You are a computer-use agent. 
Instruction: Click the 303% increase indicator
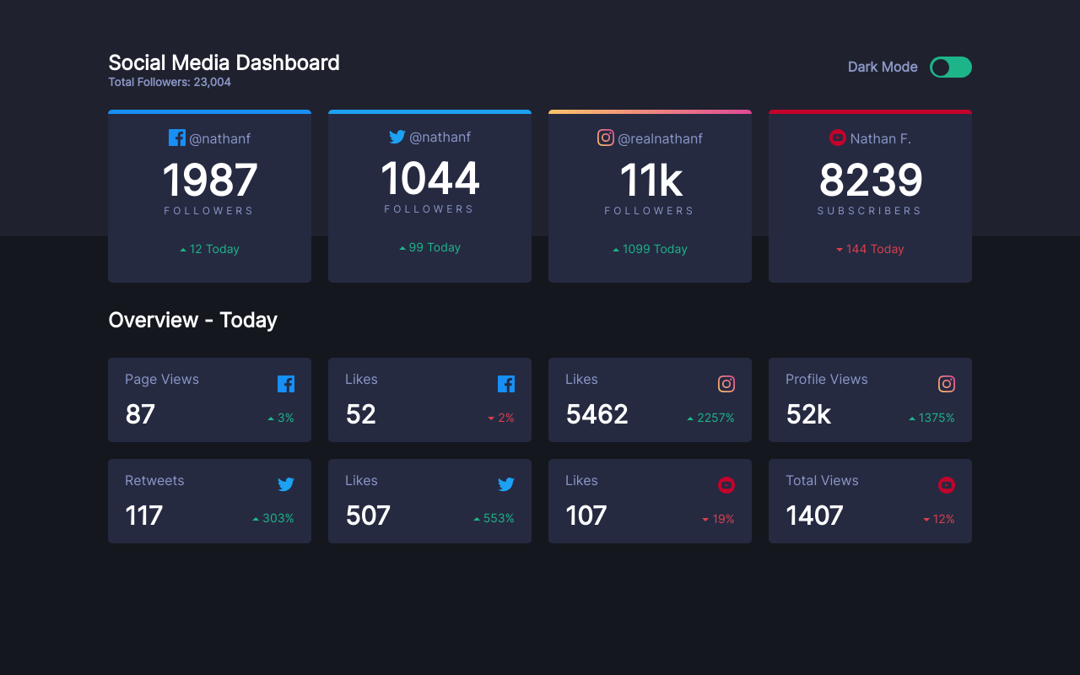[x=273, y=519]
